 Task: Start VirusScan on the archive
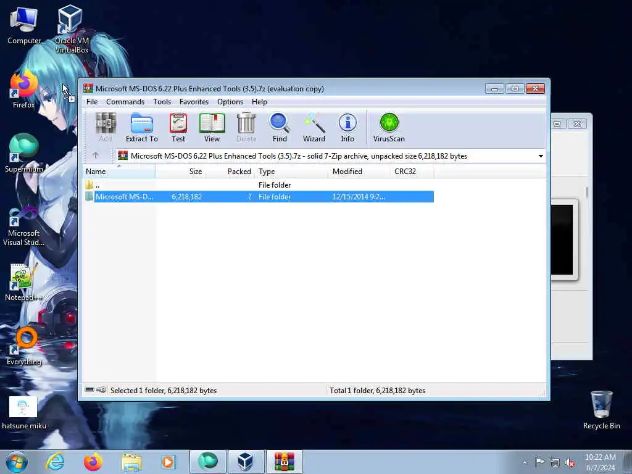[x=389, y=127]
